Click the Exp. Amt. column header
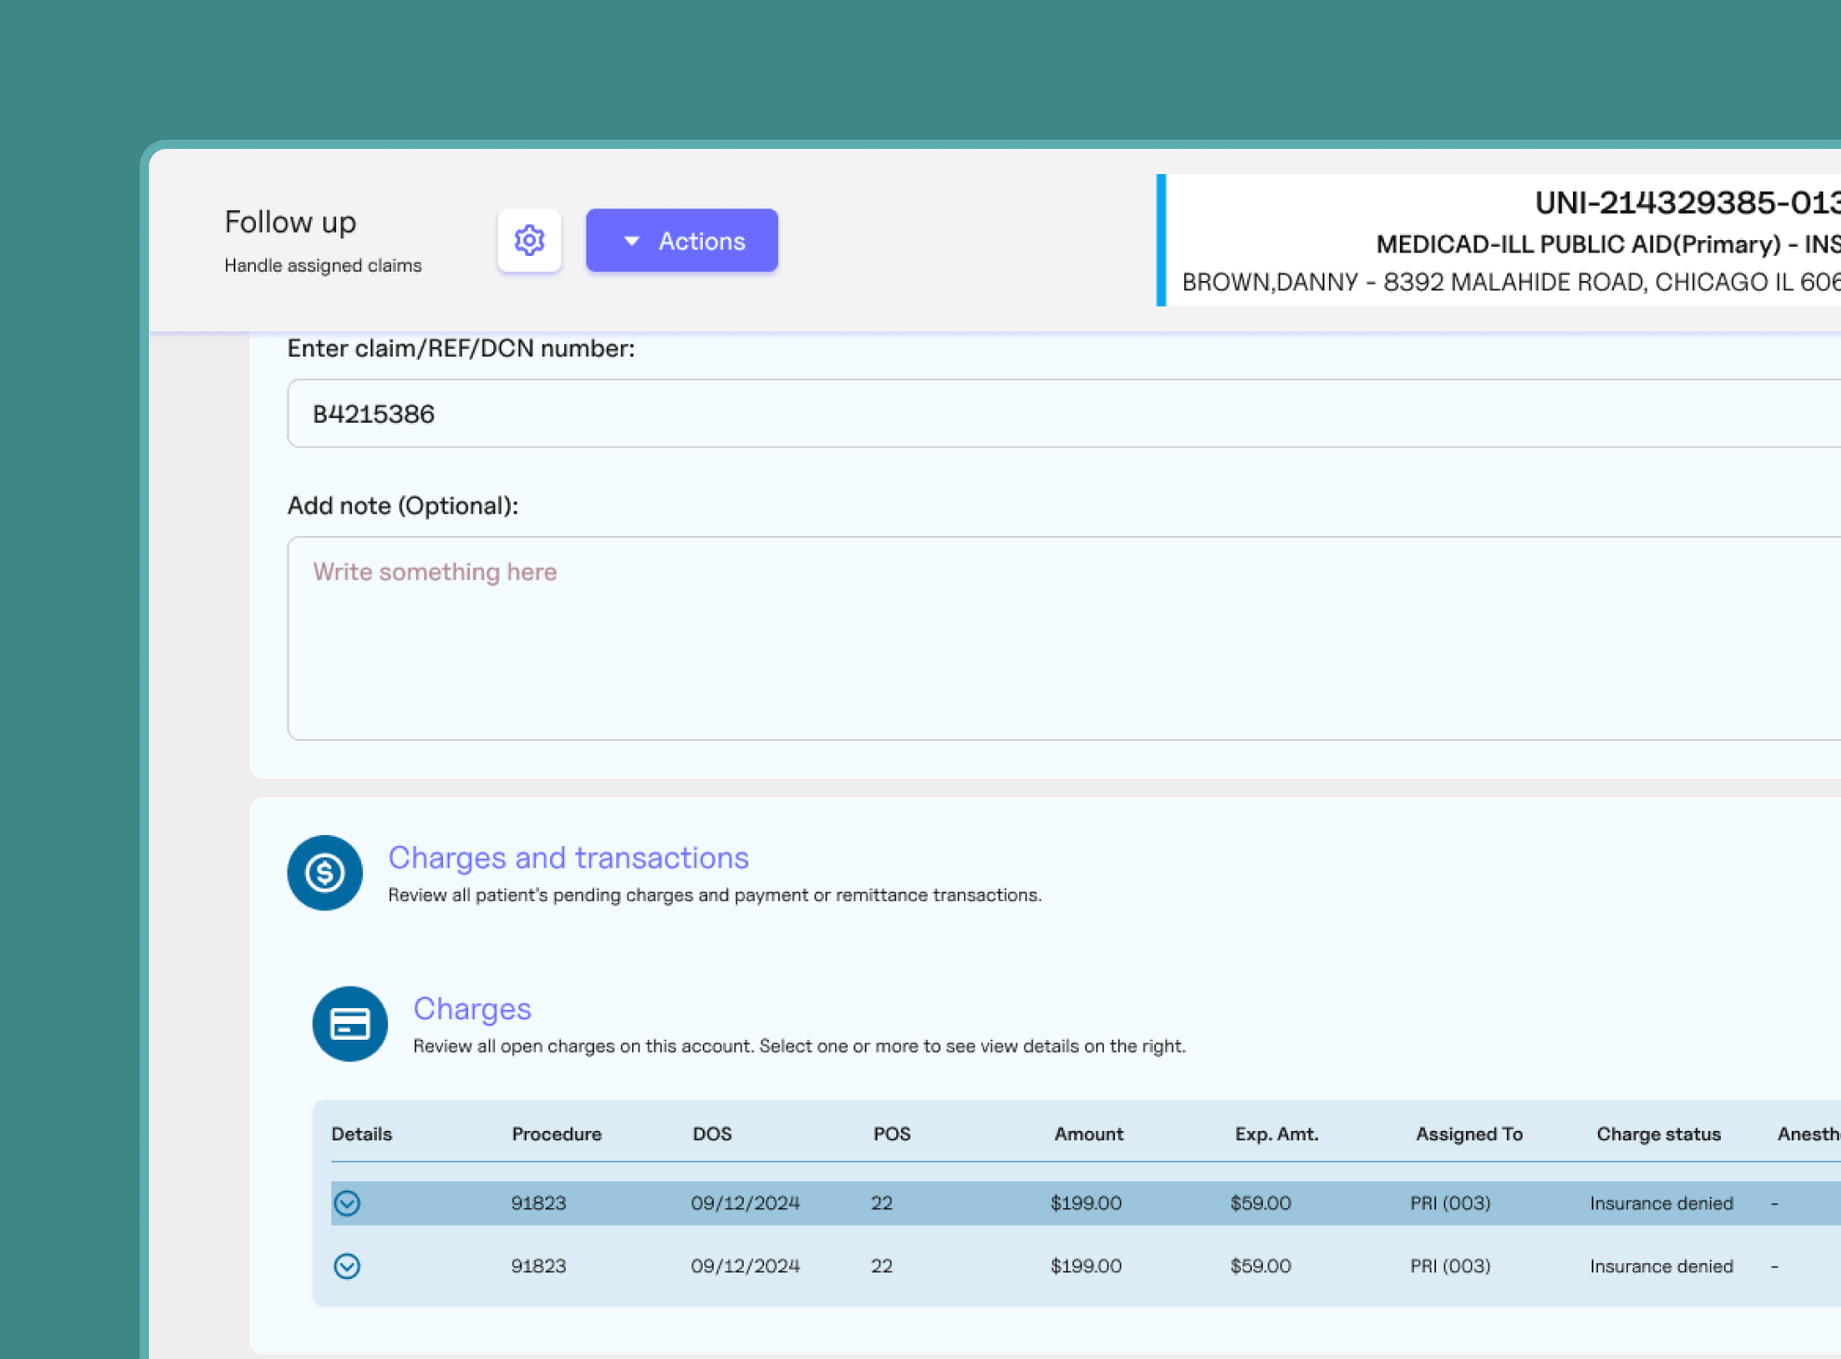Image resolution: width=1841 pixels, height=1359 pixels. point(1276,1134)
